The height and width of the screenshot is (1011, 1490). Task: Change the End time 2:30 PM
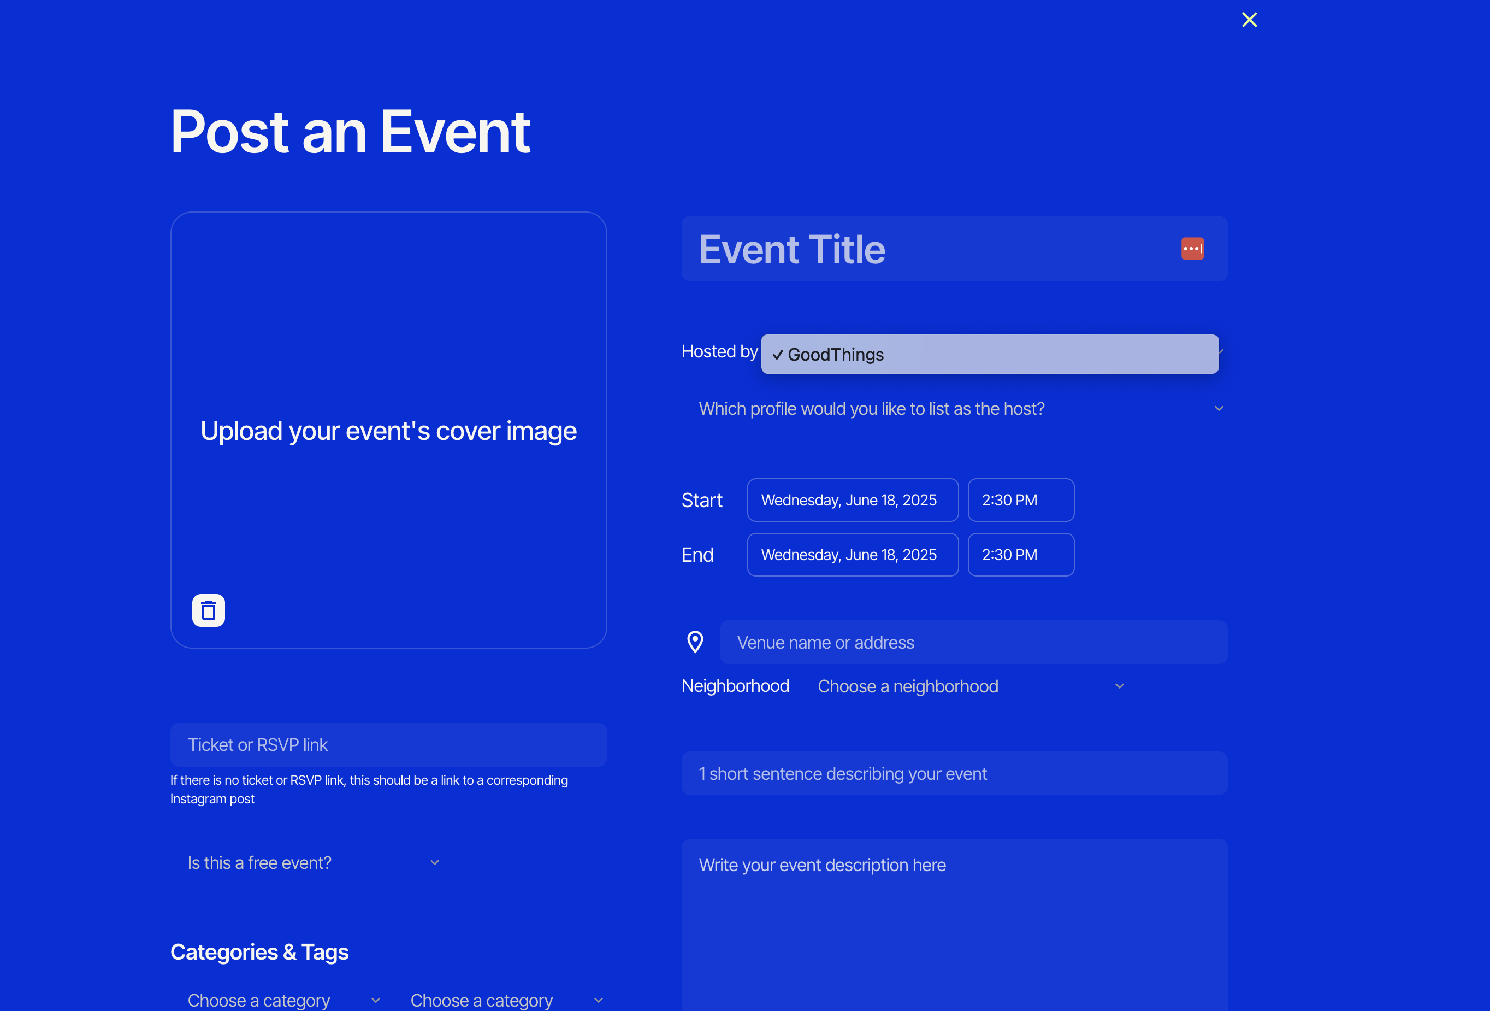[x=1020, y=555]
